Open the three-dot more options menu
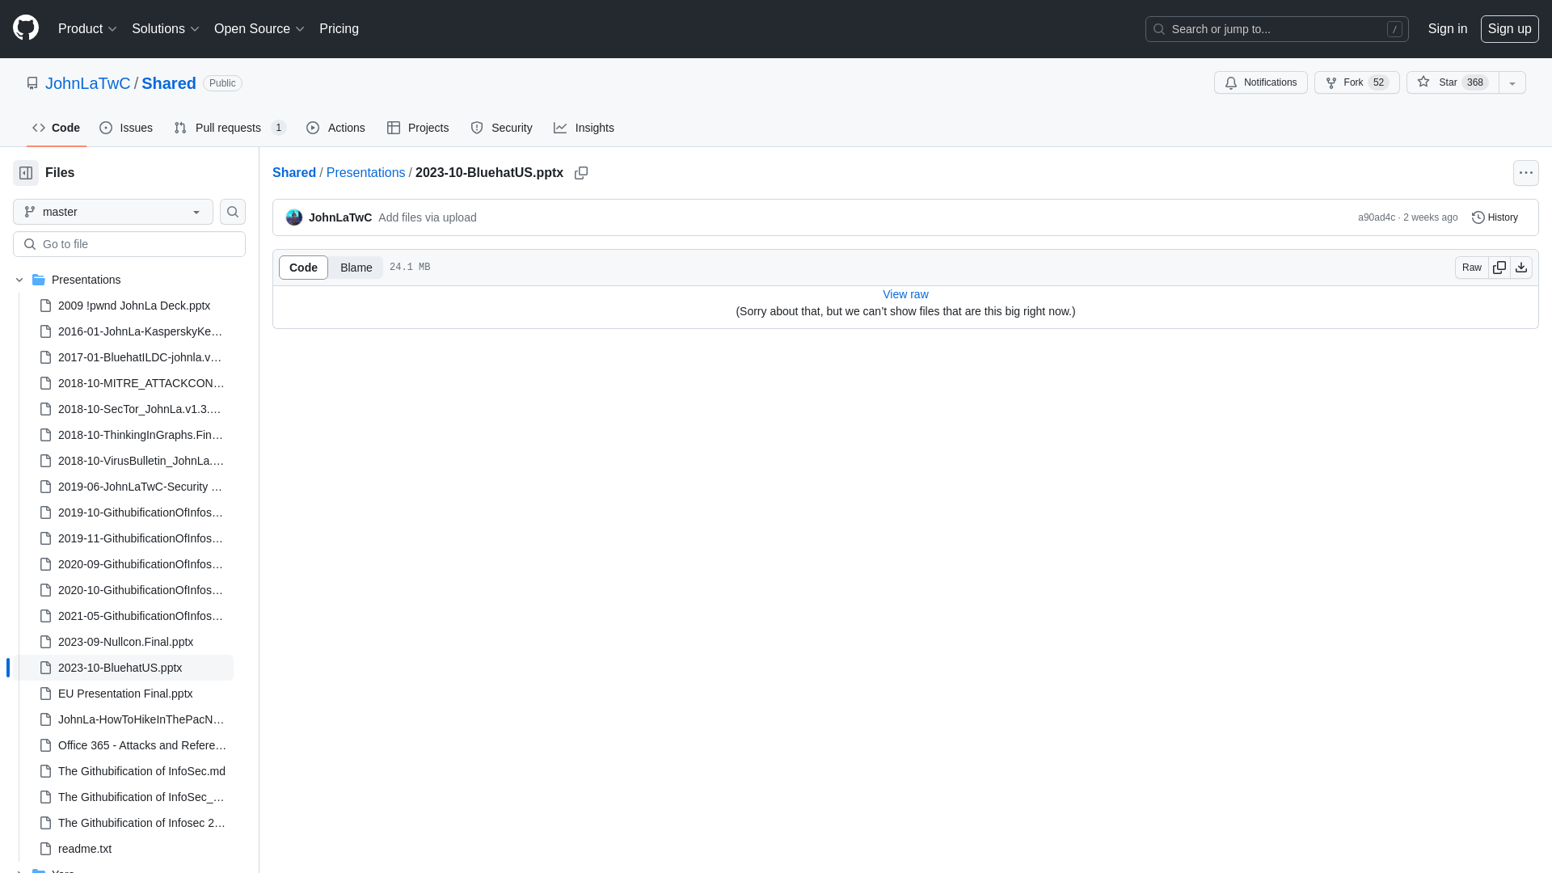This screenshot has height=873, width=1552. coord(1526,173)
